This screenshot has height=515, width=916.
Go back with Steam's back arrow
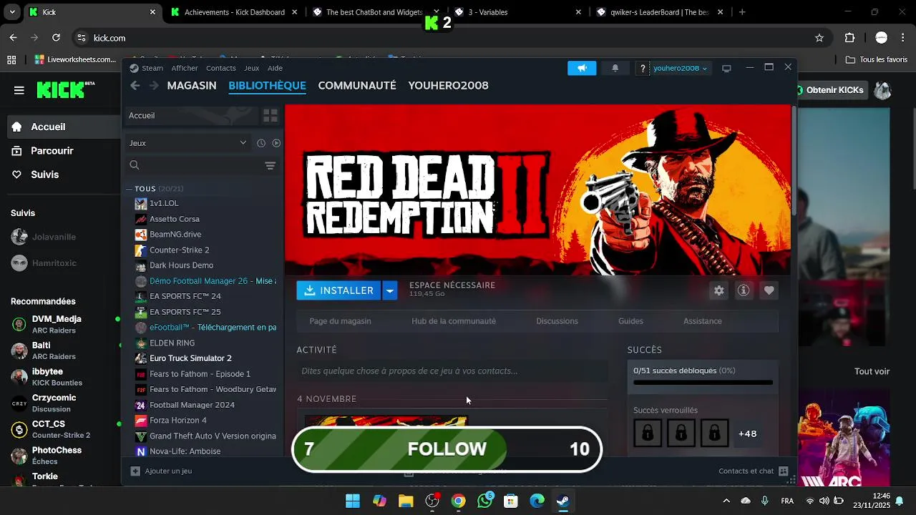tap(135, 85)
